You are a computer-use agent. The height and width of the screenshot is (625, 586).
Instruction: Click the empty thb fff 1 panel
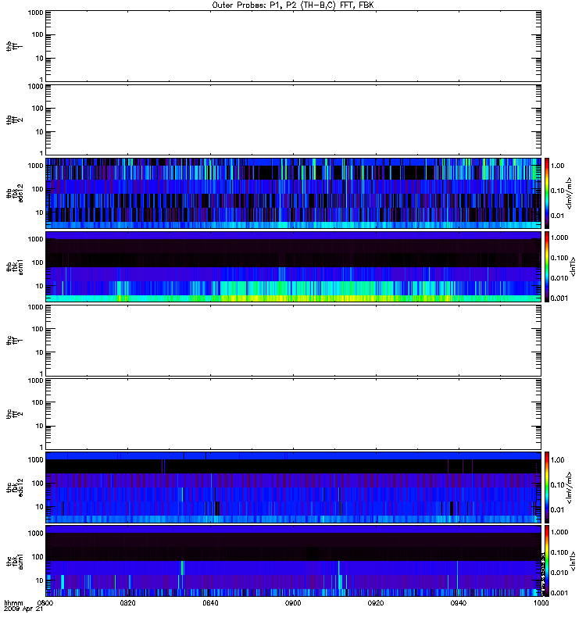[292, 45]
